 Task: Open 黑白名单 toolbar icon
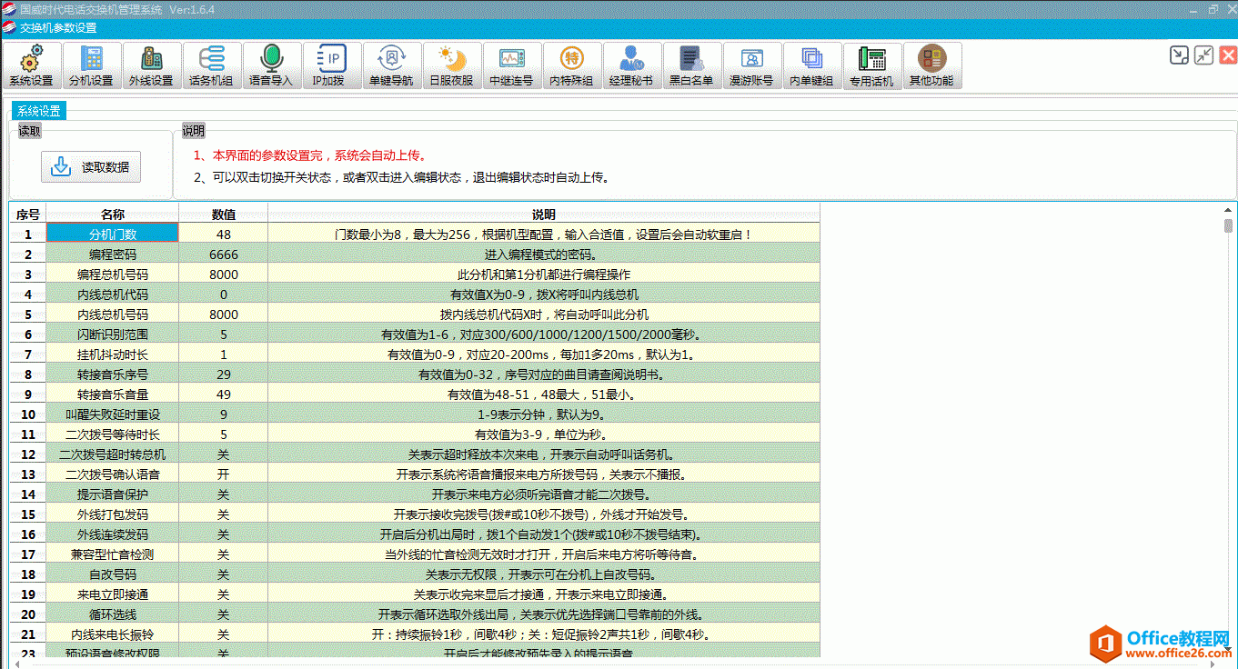tap(691, 66)
